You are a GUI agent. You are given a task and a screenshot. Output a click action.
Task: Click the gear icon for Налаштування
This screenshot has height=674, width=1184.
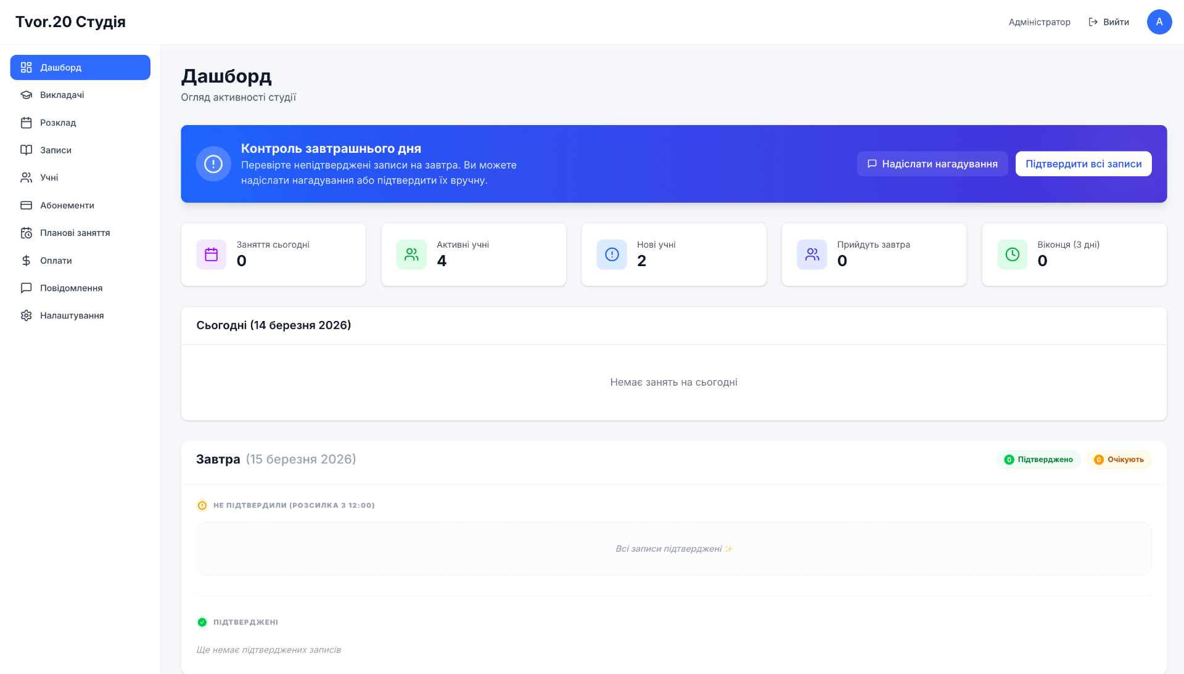[26, 315]
